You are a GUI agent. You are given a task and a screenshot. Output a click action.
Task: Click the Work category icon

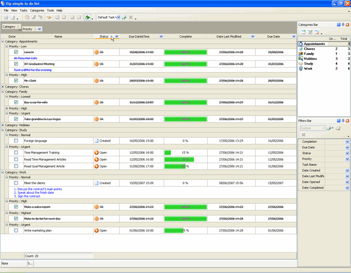click(x=301, y=69)
